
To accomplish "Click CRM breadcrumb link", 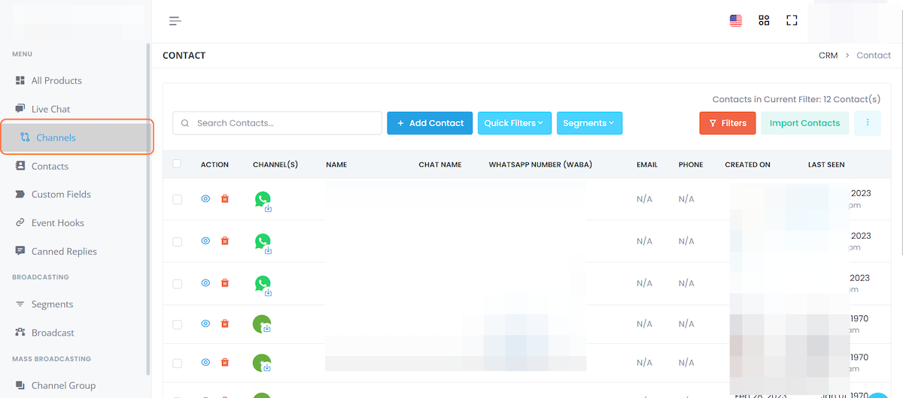I will coord(828,56).
